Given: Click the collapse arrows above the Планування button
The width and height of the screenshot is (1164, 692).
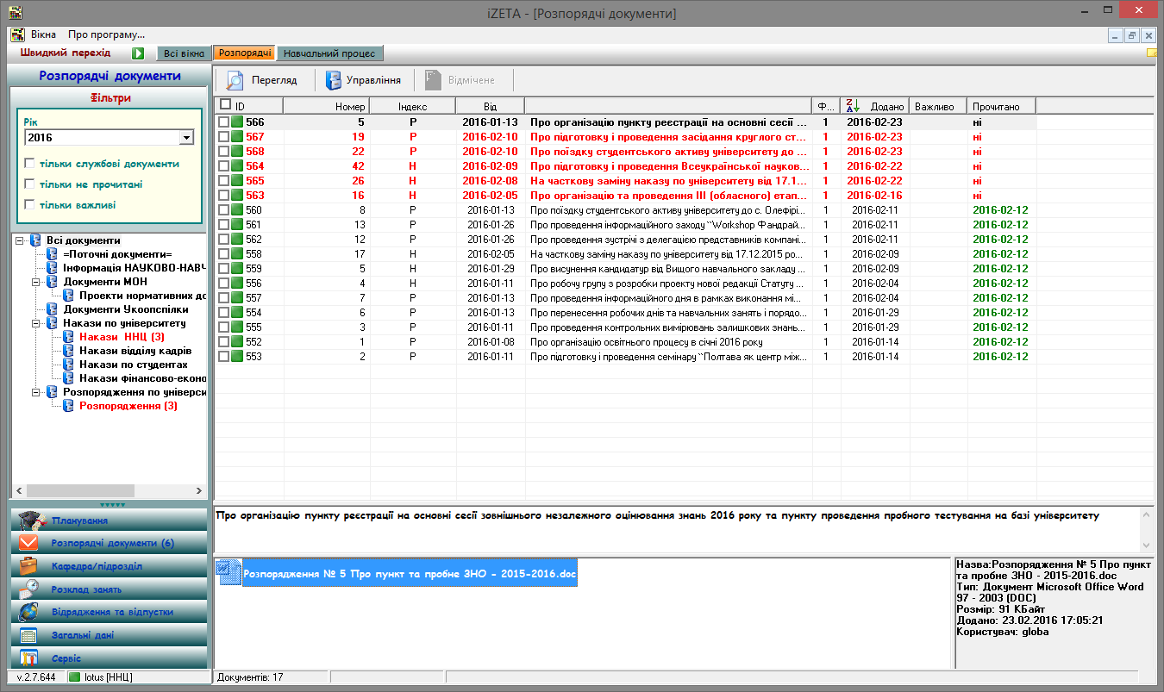Looking at the screenshot, I should (110, 504).
